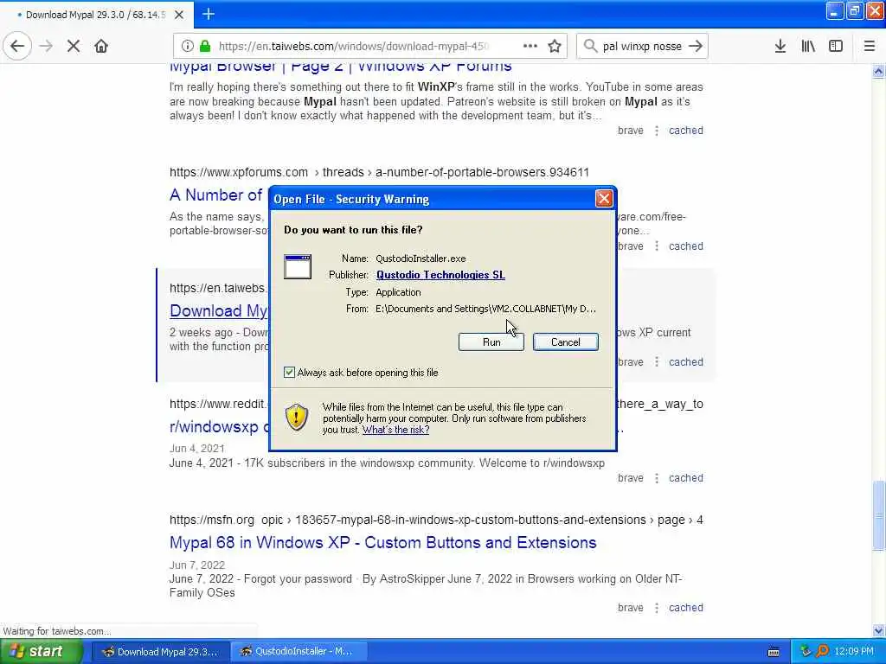This screenshot has height=664, width=886.
Task: Click the vertical scrollbar thumb
Action: click(x=878, y=514)
